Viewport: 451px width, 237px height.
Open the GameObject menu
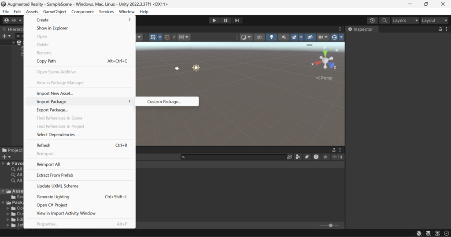click(55, 11)
